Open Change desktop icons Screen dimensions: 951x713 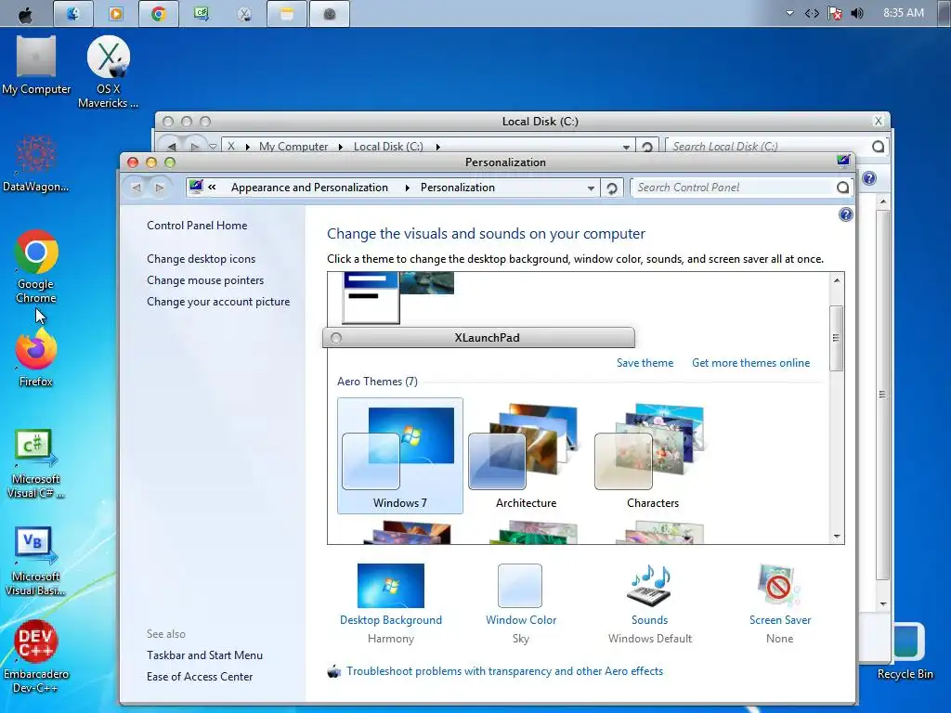(x=201, y=259)
